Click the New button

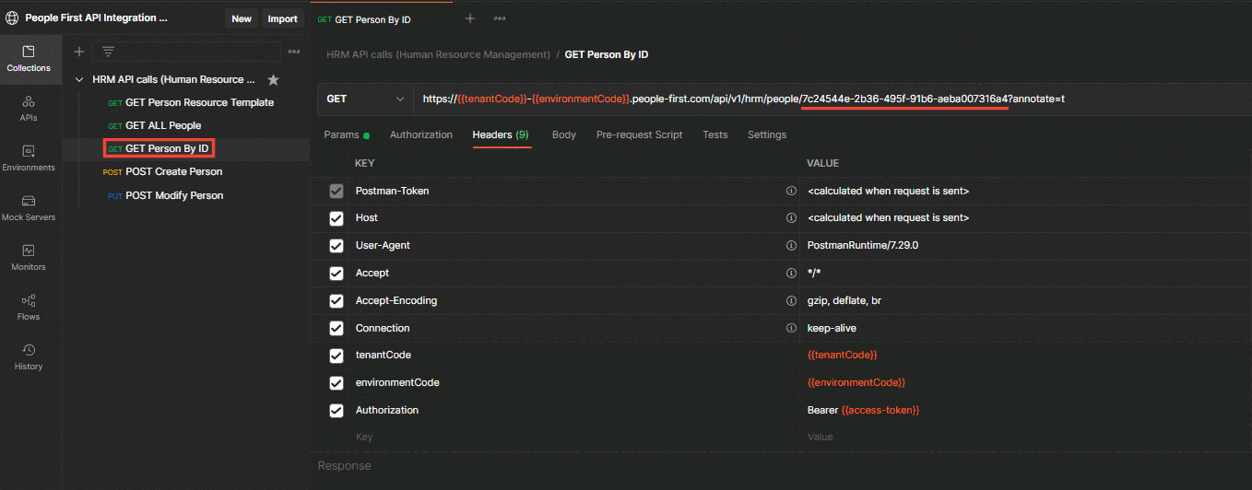[x=242, y=18]
